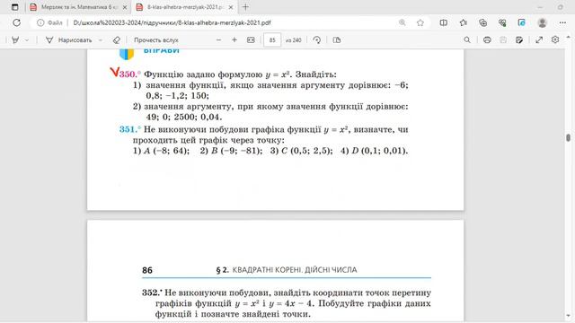Click exercise number 352
Image resolution: width=575 pixels, height=323 pixels.
coord(152,292)
